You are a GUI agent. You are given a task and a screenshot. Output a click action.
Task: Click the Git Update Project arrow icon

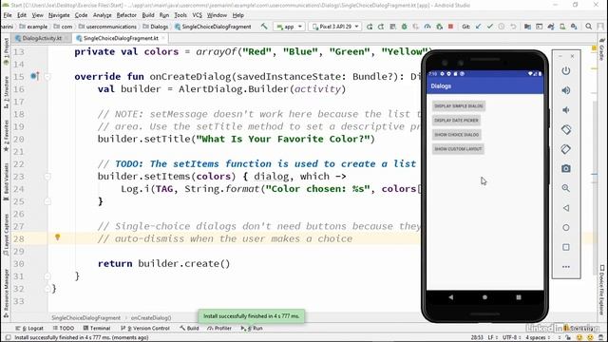coord(479,27)
